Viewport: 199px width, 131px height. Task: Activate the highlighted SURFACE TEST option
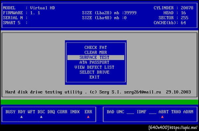[96, 57]
